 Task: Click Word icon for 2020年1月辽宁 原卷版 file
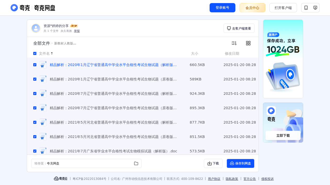(x=43, y=79)
